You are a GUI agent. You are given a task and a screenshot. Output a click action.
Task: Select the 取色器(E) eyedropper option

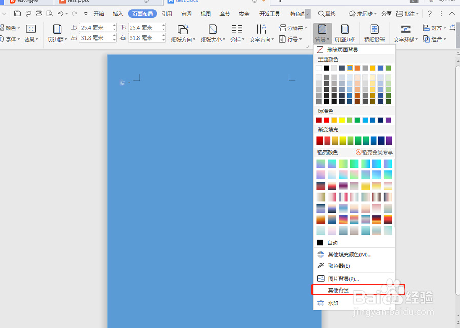354,266
